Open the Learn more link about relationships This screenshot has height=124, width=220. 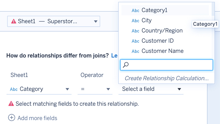point(114,56)
